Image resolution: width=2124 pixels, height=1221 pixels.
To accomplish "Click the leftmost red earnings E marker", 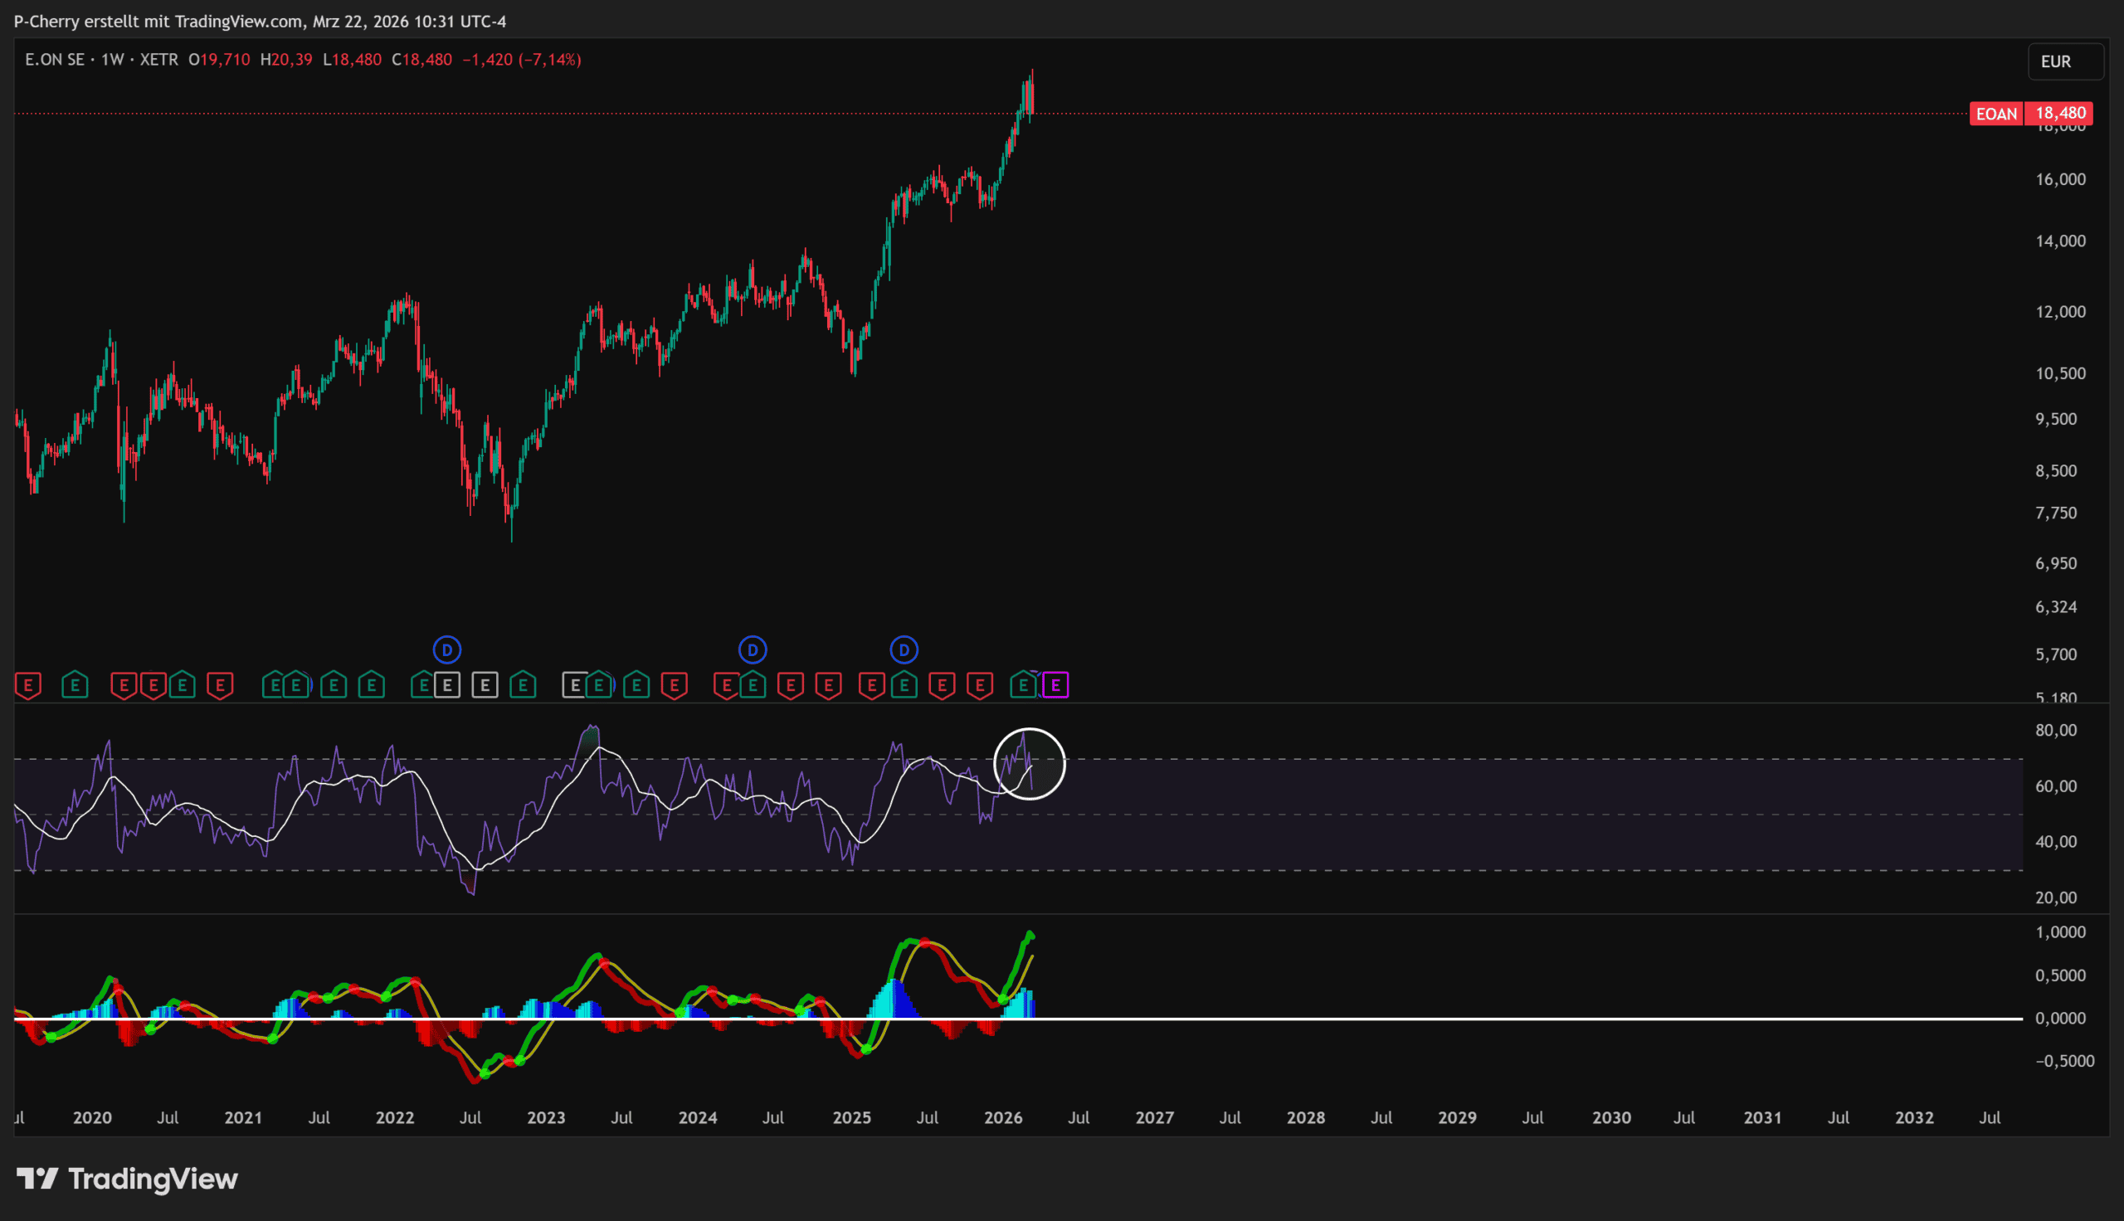I will [x=27, y=685].
